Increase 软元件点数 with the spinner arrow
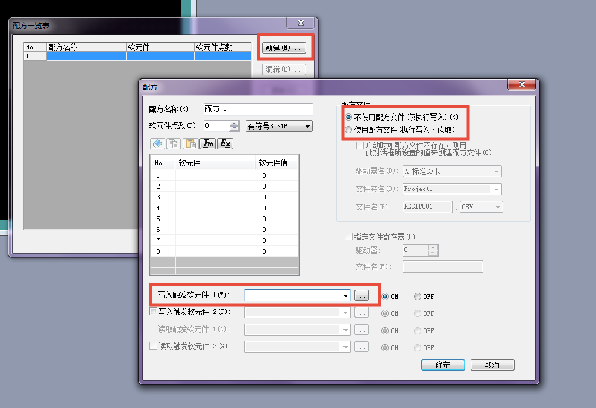596x408 pixels. [234, 124]
